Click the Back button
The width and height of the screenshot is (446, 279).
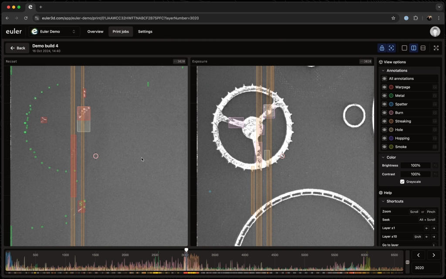coord(17,48)
